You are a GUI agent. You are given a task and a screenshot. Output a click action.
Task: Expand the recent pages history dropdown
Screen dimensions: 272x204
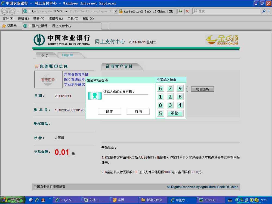tap(18, 11)
